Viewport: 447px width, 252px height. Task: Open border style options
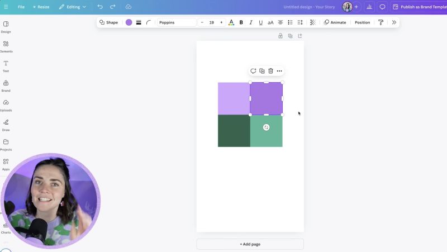139,22
